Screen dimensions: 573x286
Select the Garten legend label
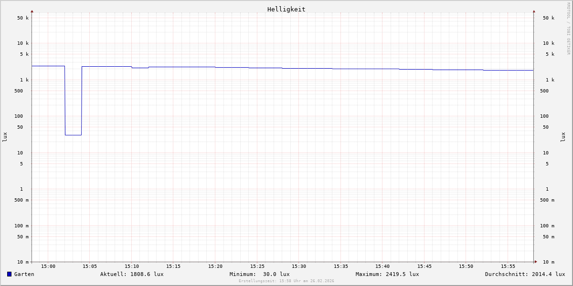[x=24, y=274]
